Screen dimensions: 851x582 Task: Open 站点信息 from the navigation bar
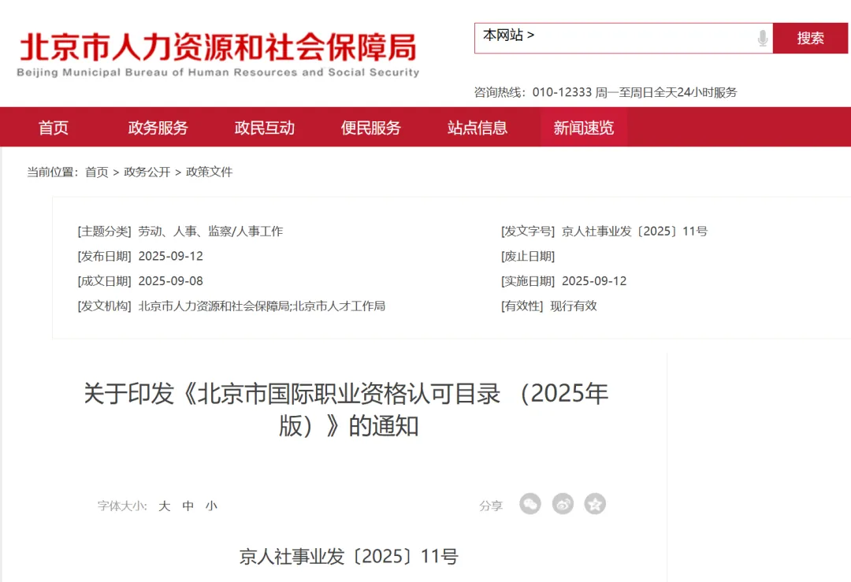click(x=477, y=128)
